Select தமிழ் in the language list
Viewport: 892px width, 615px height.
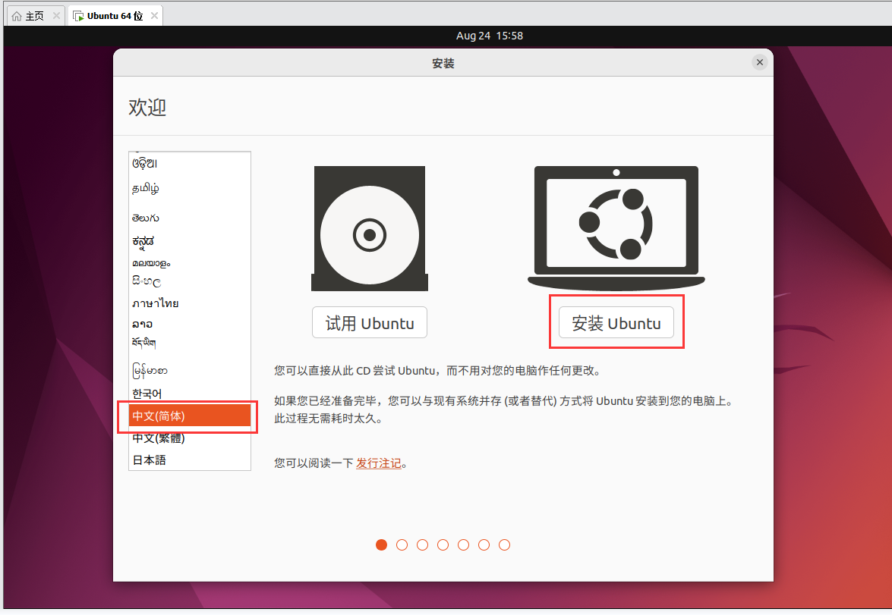point(190,188)
